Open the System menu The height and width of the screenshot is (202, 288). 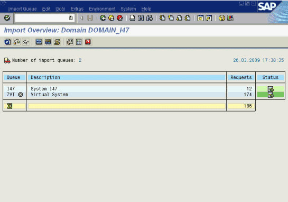[x=128, y=9]
